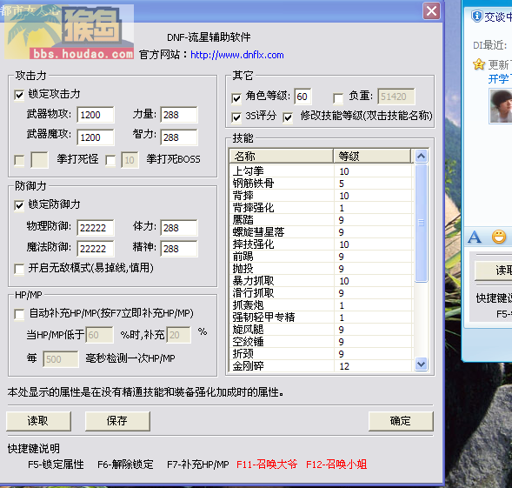Toggle the 锁定防御力 checkbox
The height and width of the screenshot is (488, 512).
pyautogui.click(x=19, y=205)
